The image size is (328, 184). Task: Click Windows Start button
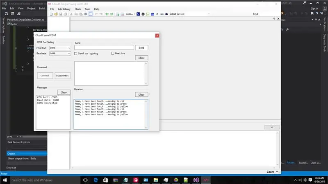point(5,180)
